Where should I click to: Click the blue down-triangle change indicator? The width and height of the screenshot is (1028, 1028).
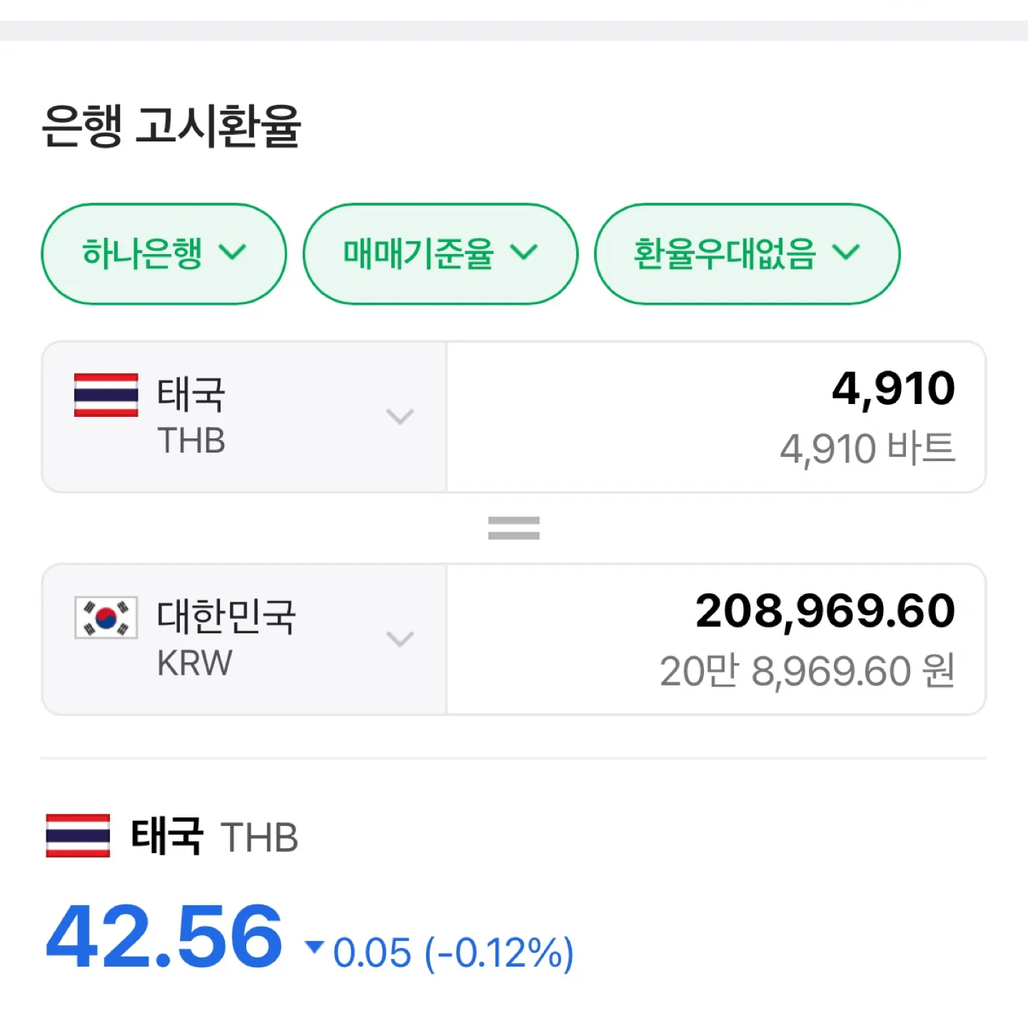tap(314, 947)
